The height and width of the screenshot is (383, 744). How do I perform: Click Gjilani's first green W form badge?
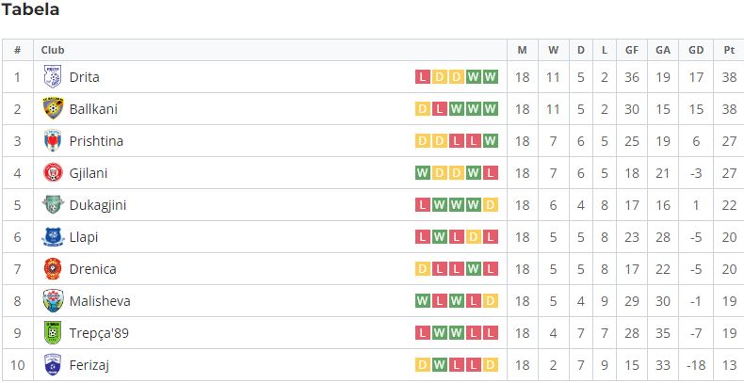pyautogui.click(x=422, y=173)
